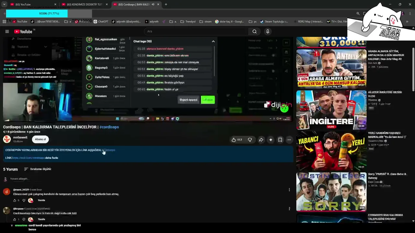Open the ChatGPT bookmark
The image size is (415, 233).
(x=101, y=22)
